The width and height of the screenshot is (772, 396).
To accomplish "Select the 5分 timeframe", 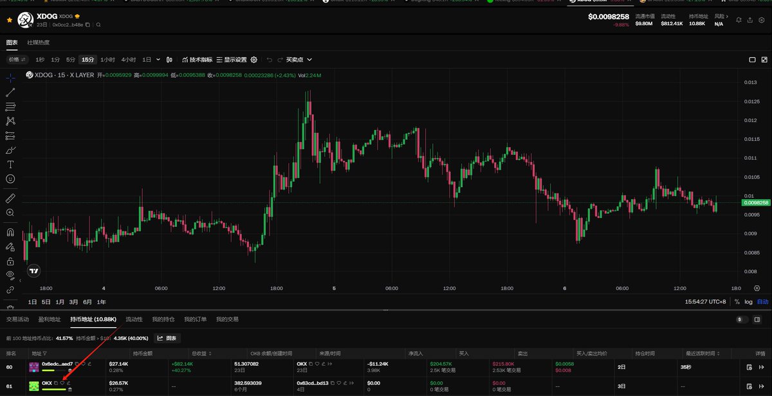I will pyautogui.click(x=71, y=60).
